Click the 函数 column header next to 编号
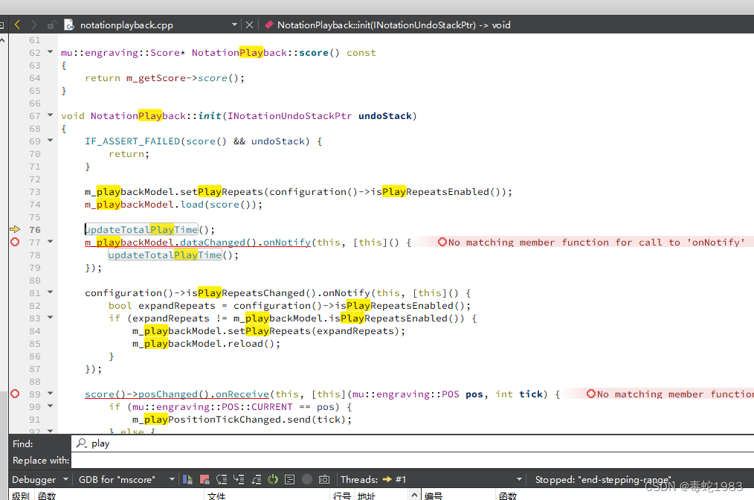The image size is (754, 500). (x=508, y=496)
